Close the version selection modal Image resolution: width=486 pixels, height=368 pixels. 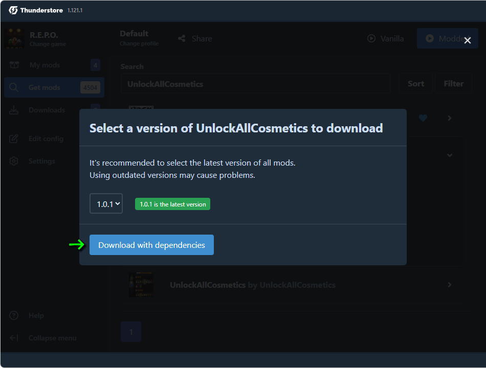(468, 40)
